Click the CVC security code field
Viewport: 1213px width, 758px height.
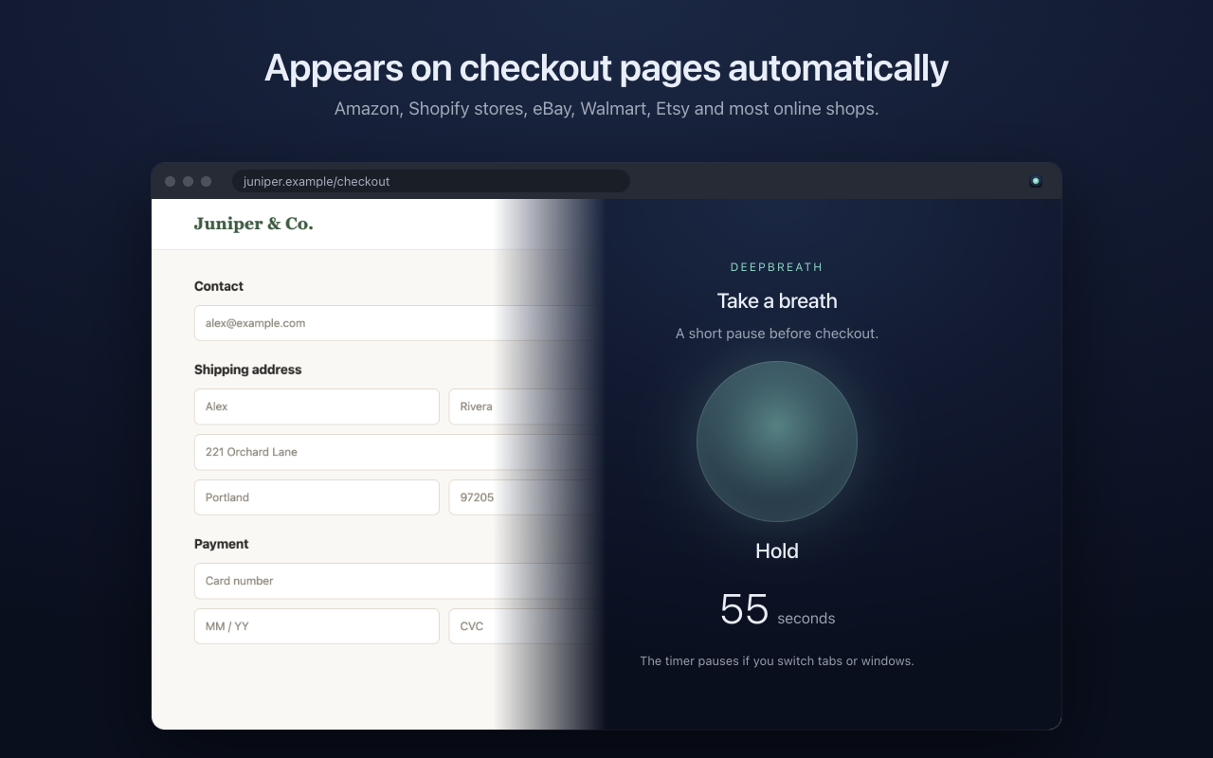527,626
